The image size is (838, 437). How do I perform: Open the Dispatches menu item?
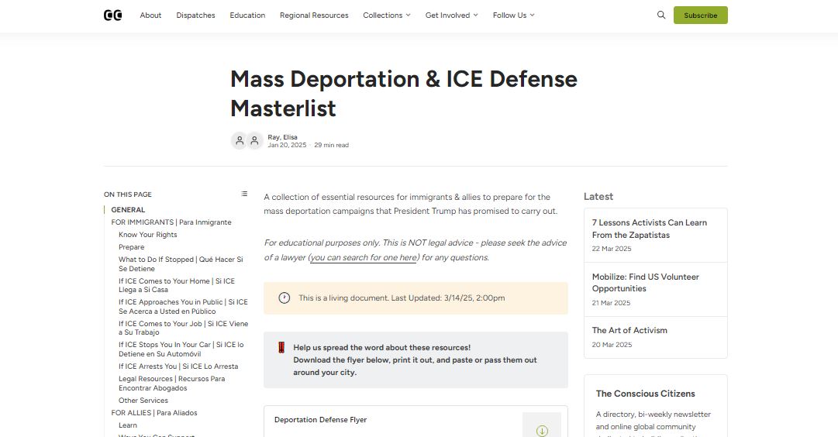pos(195,15)
